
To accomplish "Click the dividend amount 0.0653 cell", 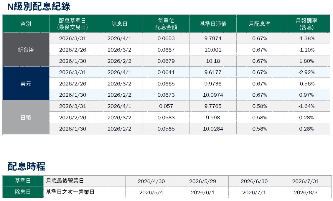I will click(x=166, y=38).
